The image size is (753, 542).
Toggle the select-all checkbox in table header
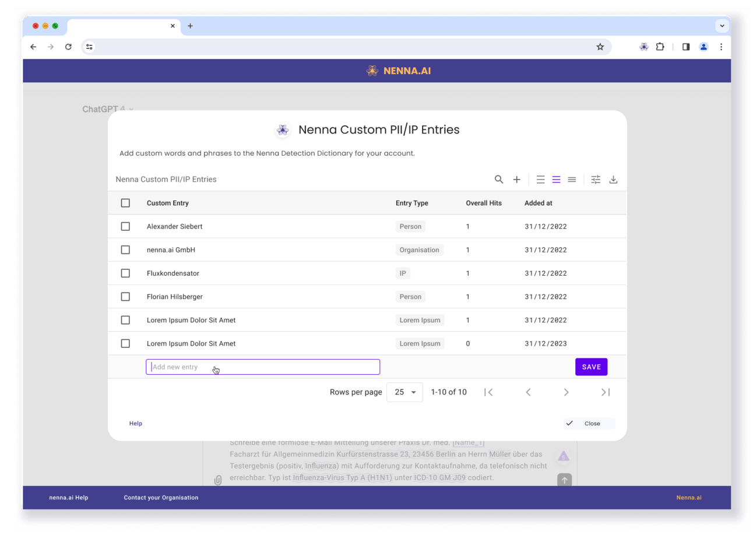tap(125, 203)
